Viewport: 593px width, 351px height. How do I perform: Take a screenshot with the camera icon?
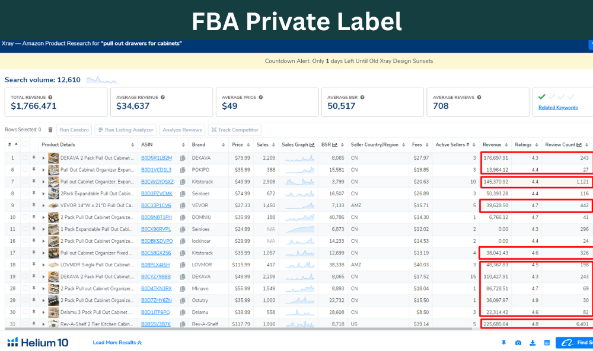point(518,343)
